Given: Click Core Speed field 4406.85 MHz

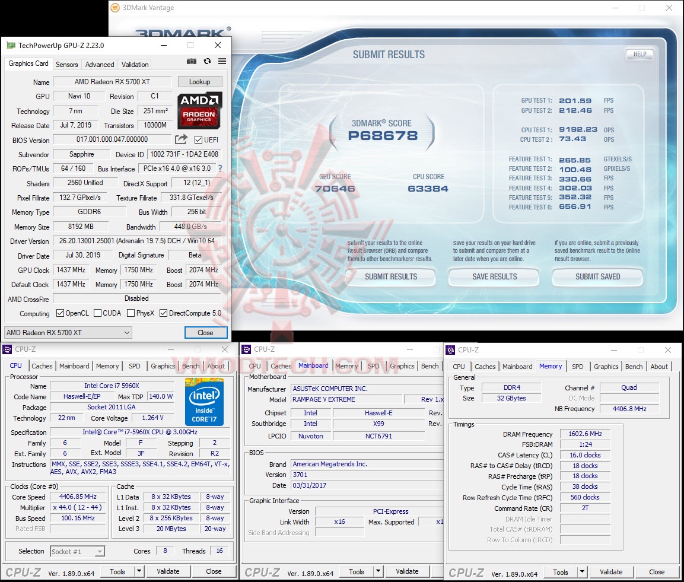Looking at the screenshot, I should 78,497.
